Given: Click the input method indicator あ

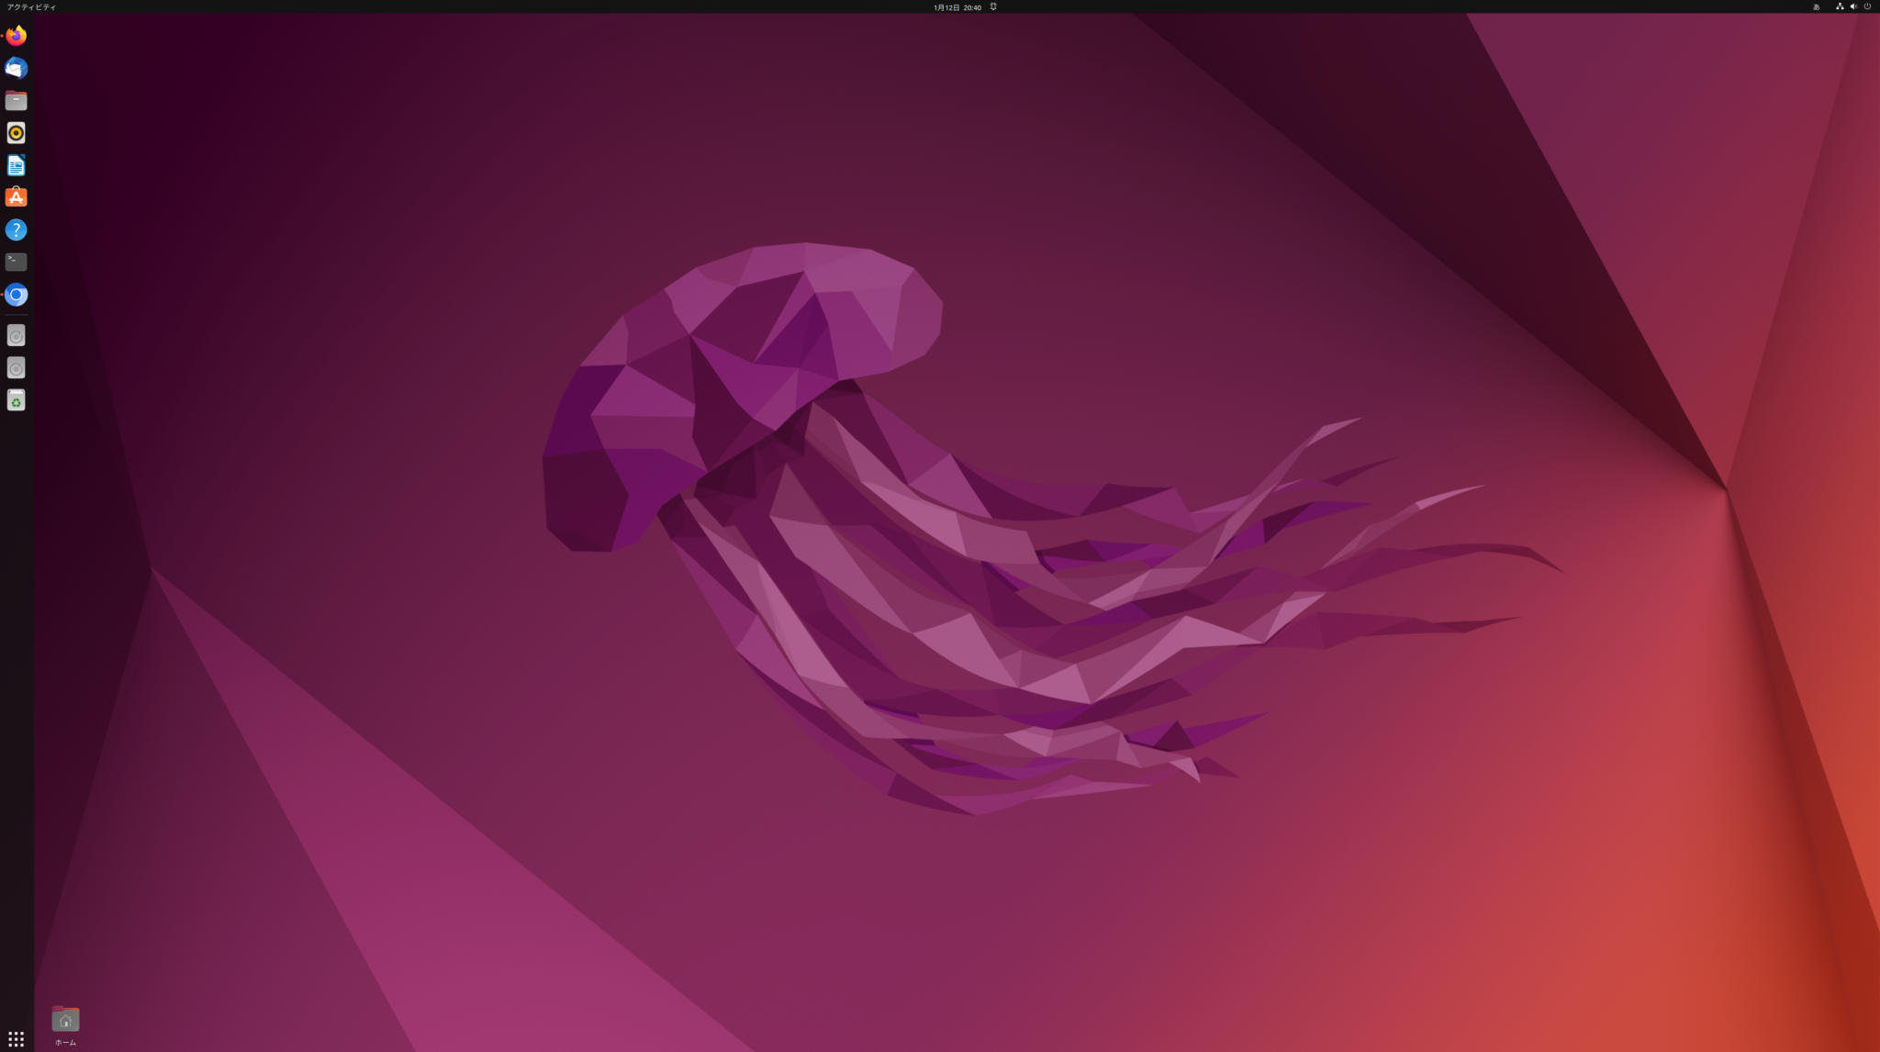Looking at the screenshot, I should [x=1817, y=6].
